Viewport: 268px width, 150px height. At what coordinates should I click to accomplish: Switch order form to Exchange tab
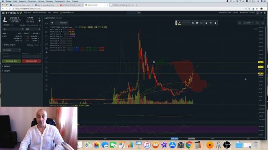click(30, 45)
